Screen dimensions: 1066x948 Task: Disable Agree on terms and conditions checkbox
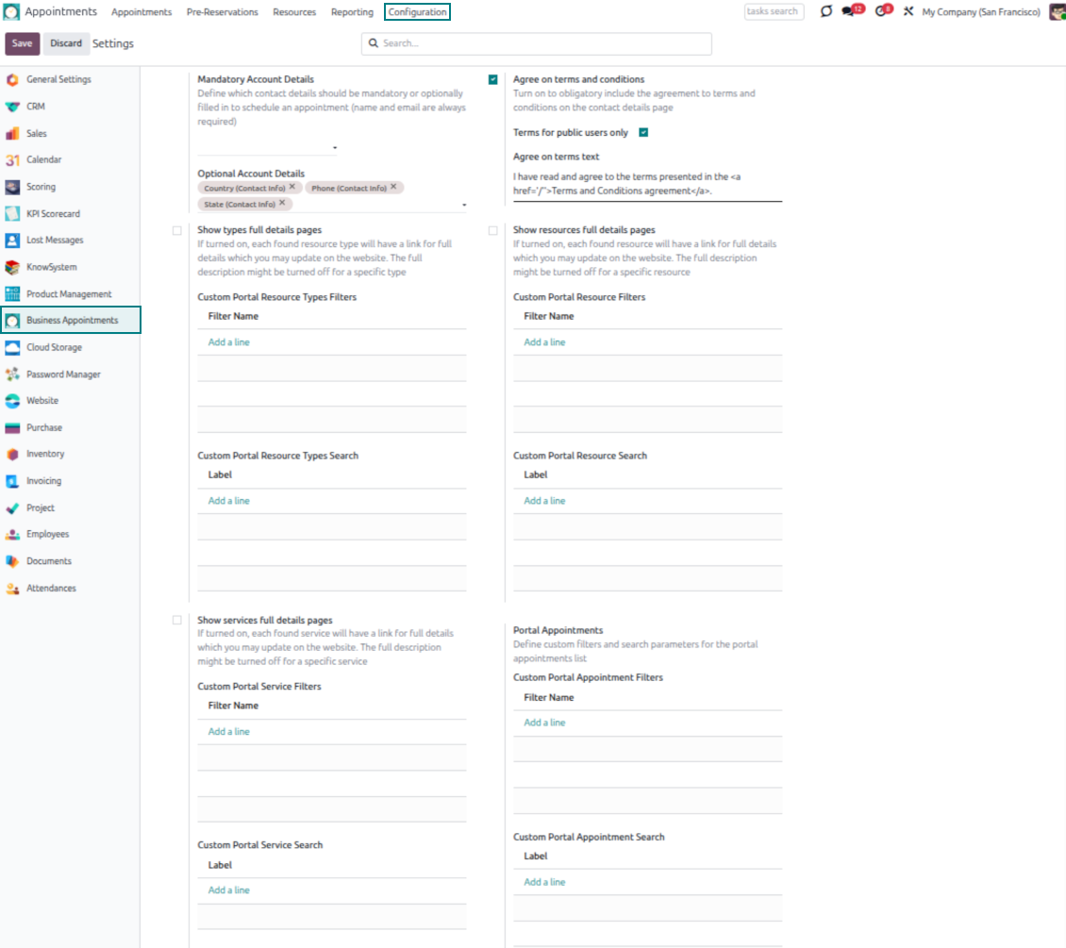pyautogui.click(x=493, y=80)
